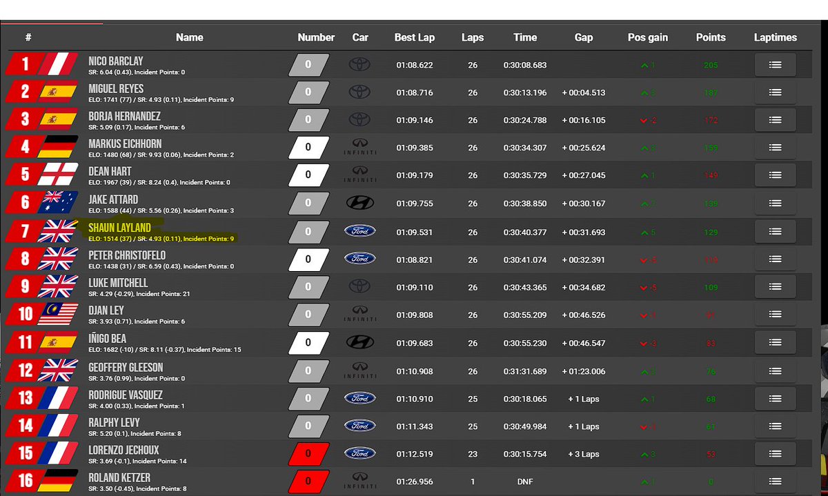Sort by the Best Lap column header
Image resolution: width=828 pixels, height=496 pixels.
[x=415, y=37]
